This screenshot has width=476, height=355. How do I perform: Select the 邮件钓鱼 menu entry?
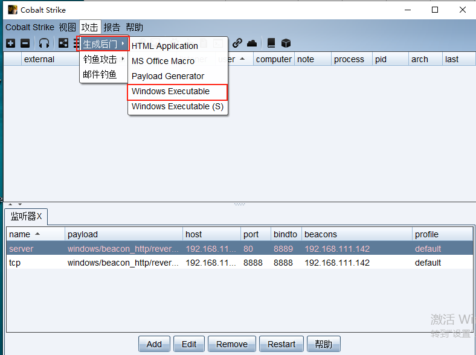click(x=103, y=74)
